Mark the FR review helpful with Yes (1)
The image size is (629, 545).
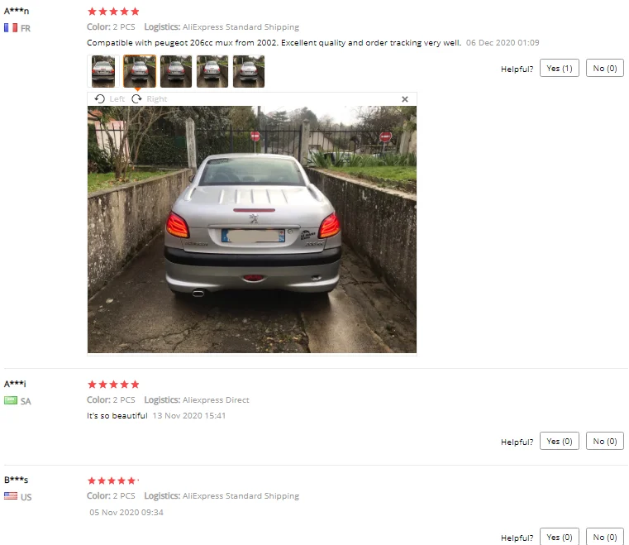click(560, 68)
